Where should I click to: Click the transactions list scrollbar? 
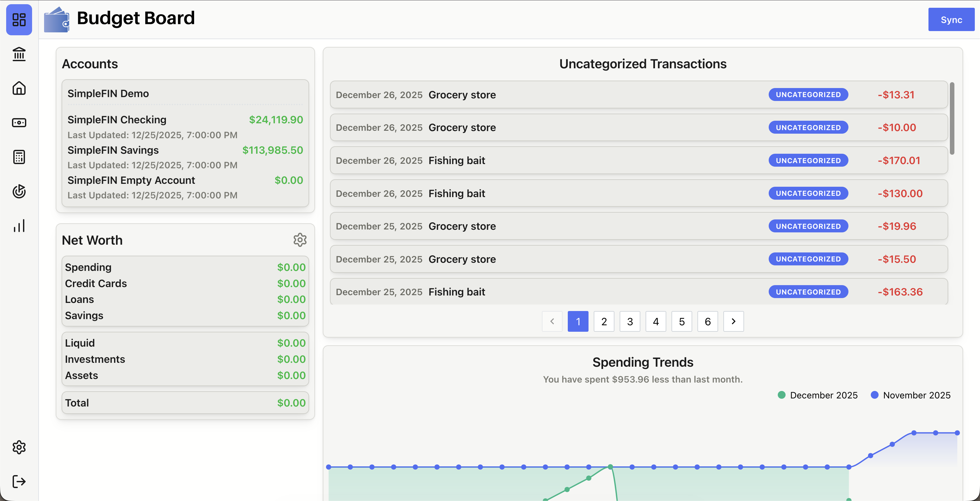pyautogui.click(x=952, y=118)
